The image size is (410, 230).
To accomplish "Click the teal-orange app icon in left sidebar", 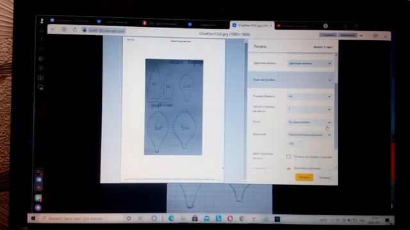I will (38, 198).
